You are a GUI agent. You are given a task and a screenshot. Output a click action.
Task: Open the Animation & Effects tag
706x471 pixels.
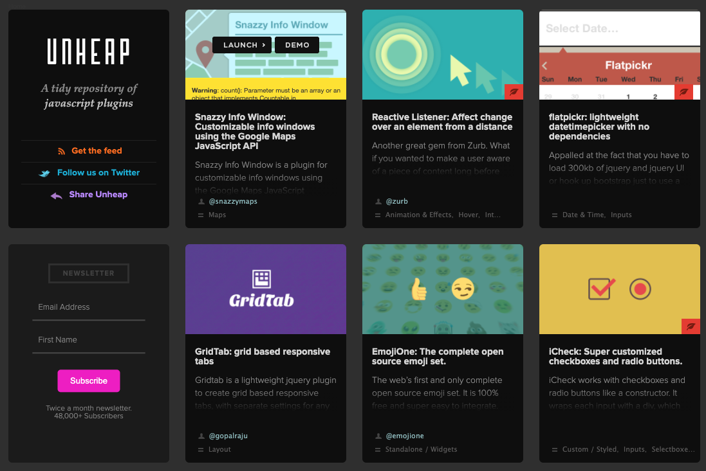coord(418,215)
